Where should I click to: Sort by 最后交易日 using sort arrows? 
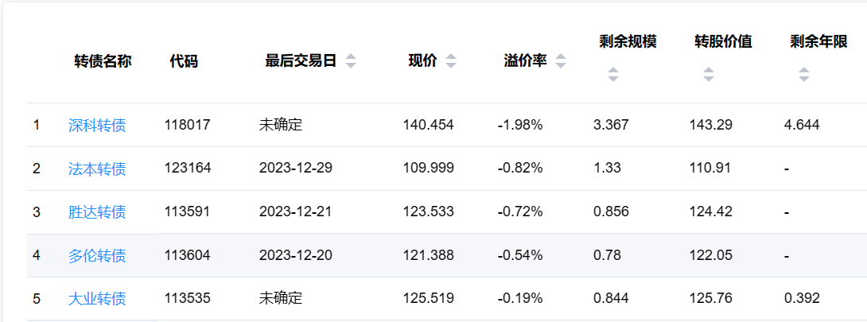pyautogui.click(x=351, y=62)
